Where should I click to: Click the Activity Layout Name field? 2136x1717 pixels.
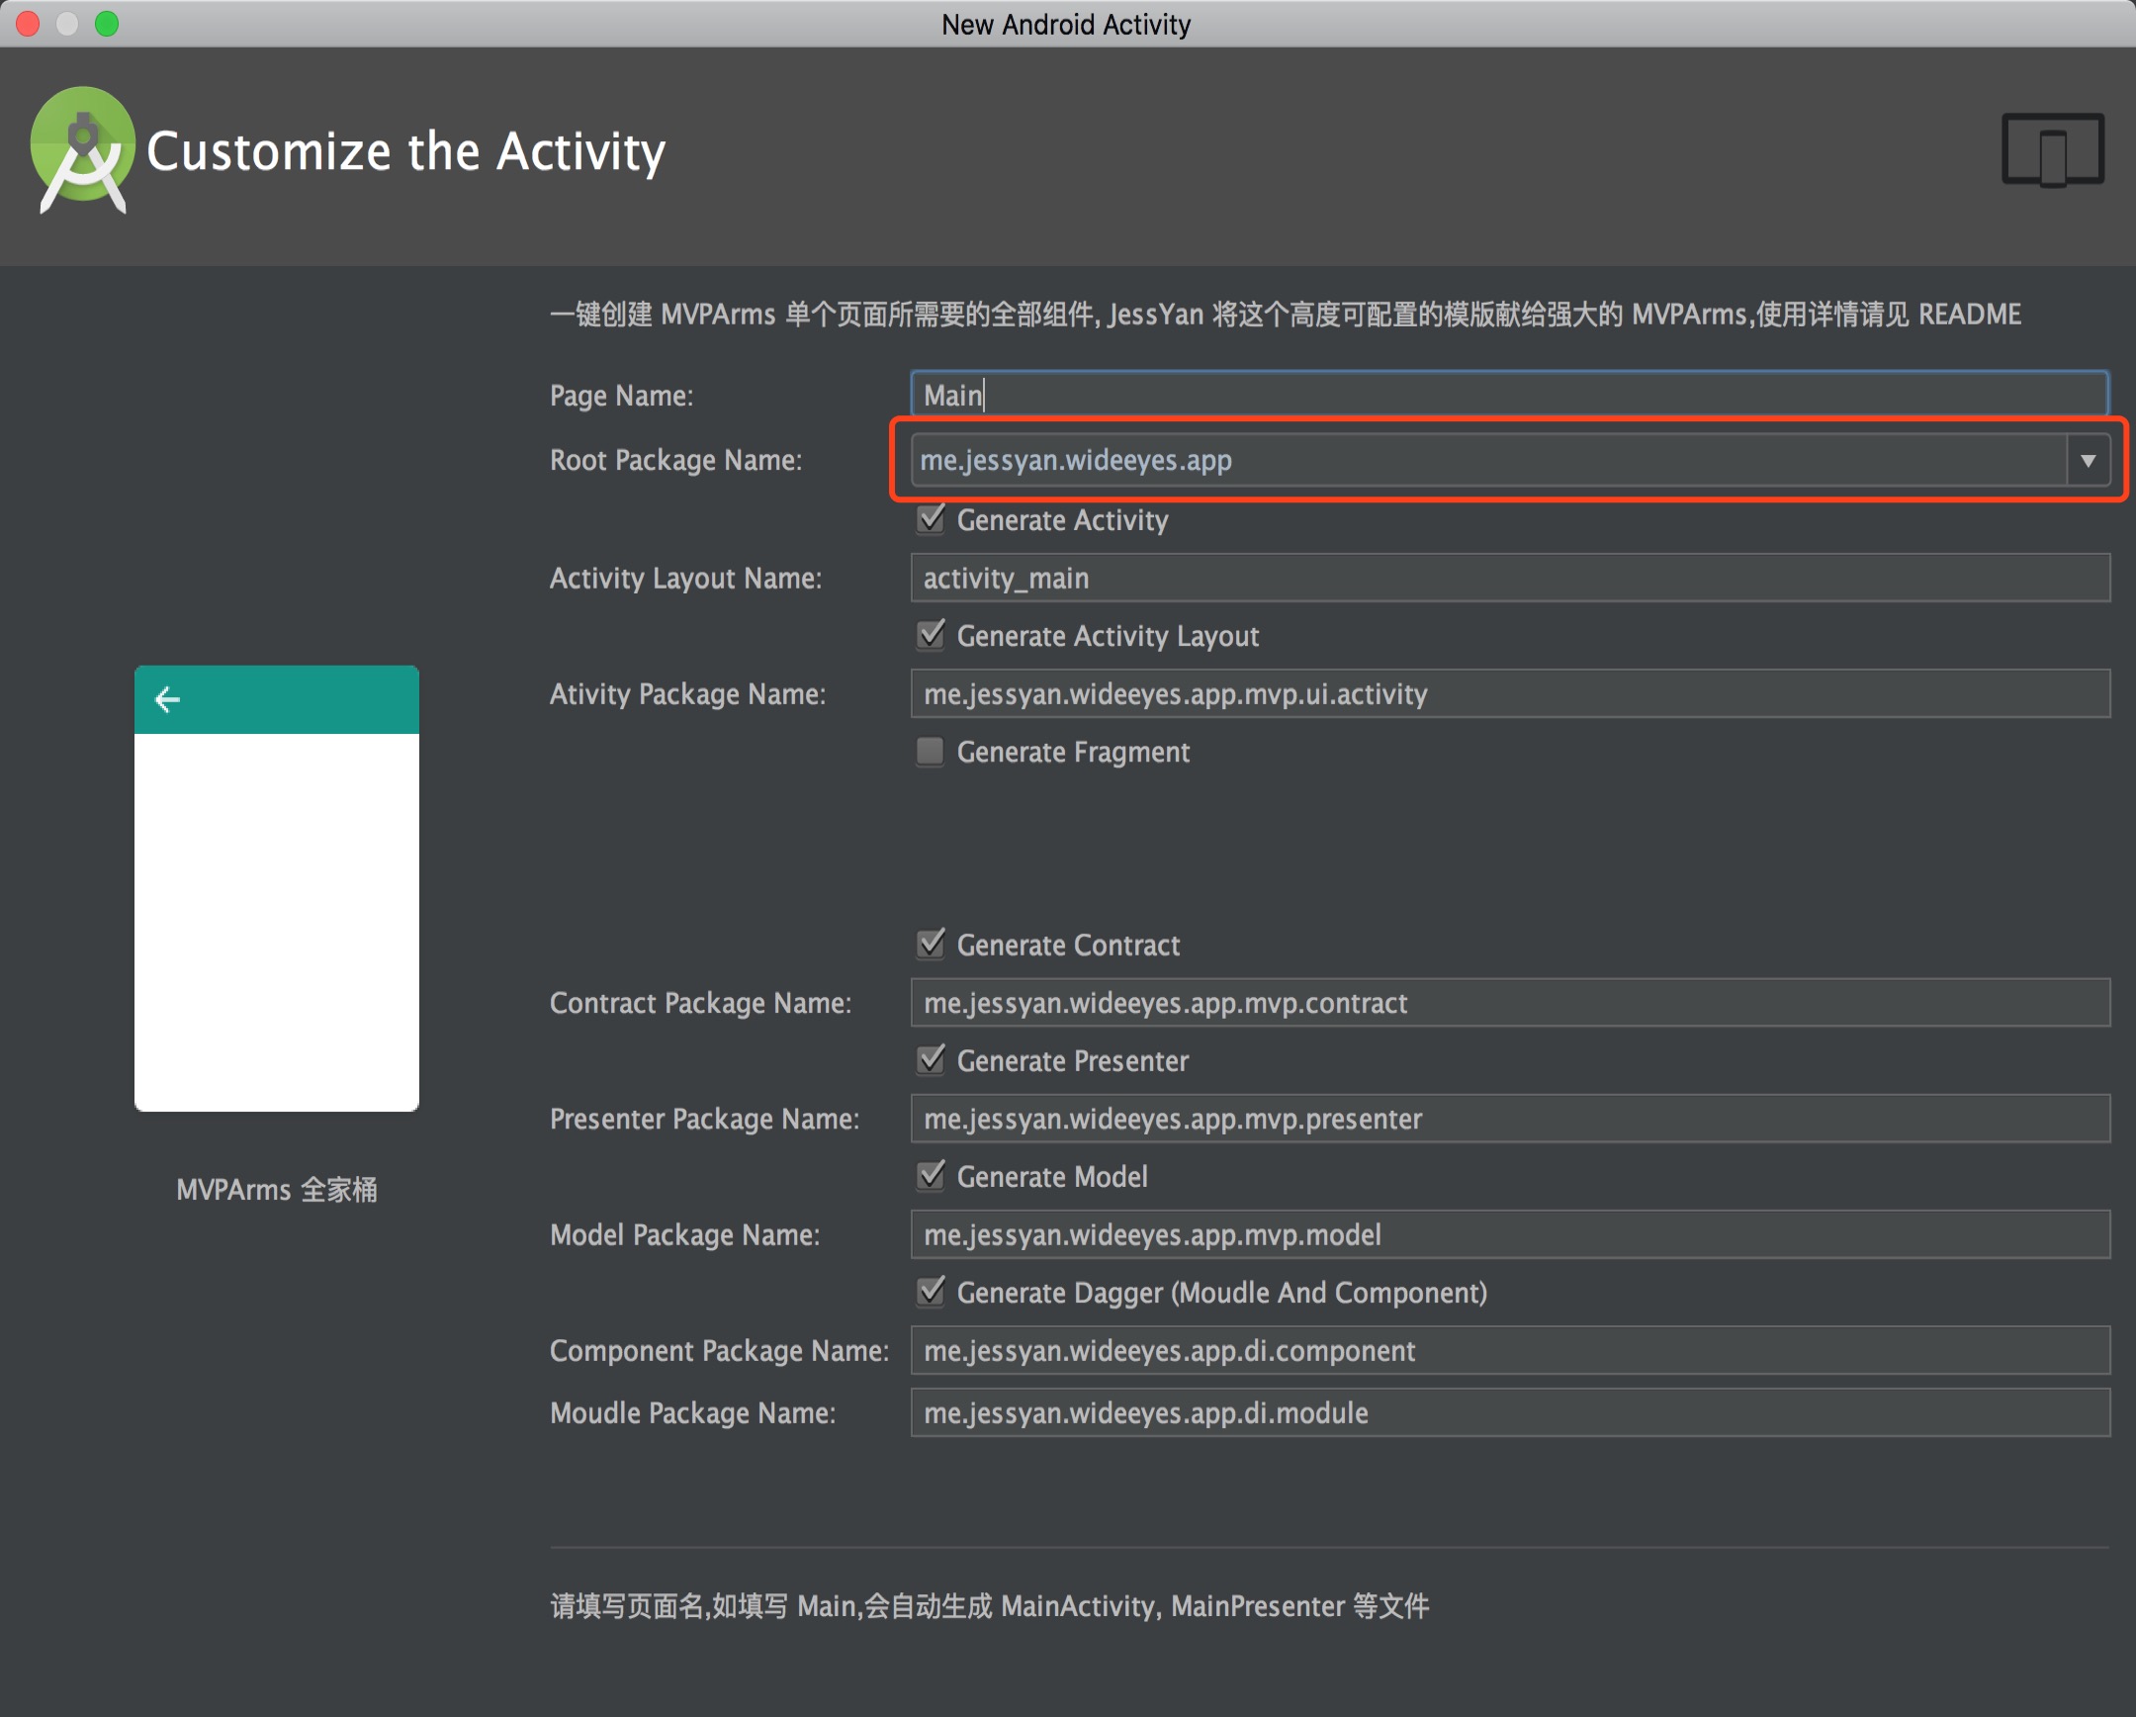(x=1508, y=578)
